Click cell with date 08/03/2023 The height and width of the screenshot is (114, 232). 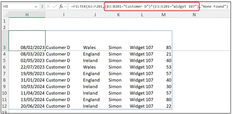tap(27, 54)
